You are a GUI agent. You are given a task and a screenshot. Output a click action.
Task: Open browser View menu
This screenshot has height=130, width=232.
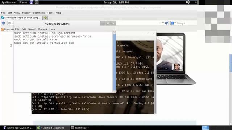[x=17, y=13]
